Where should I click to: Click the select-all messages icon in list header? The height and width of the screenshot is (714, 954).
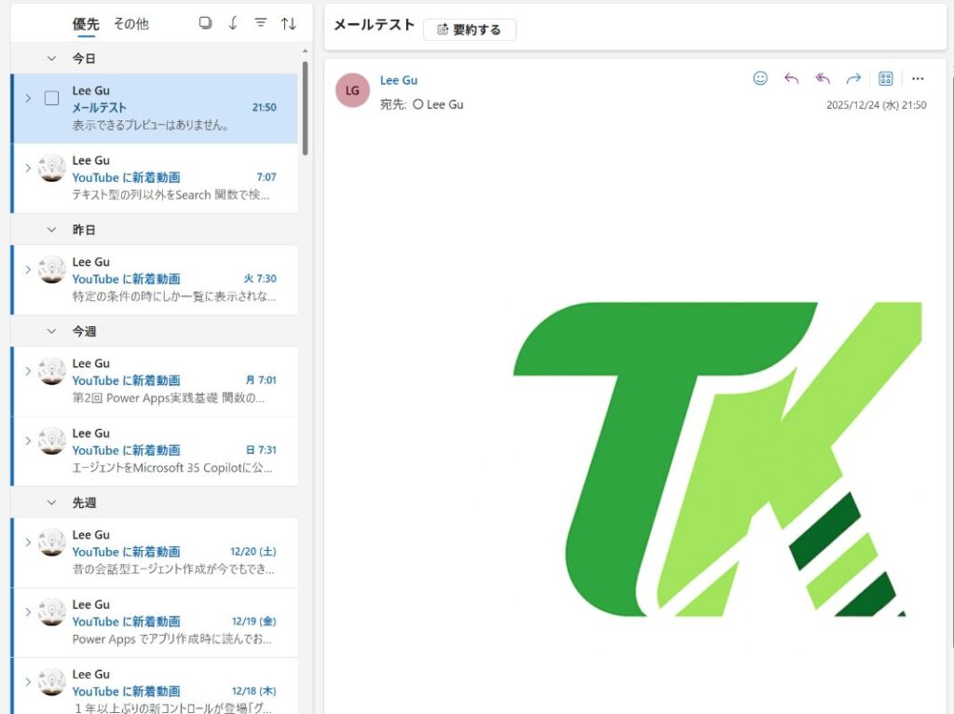[x=206, y=23]
